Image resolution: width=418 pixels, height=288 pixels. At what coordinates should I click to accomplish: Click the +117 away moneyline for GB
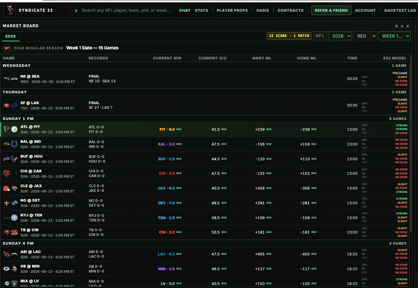260,269
